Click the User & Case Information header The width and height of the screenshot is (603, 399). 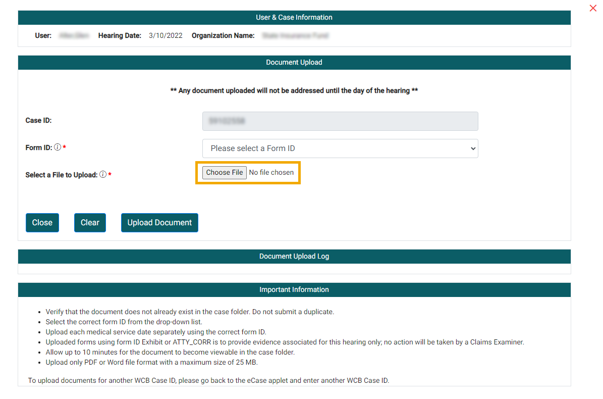pyautogui.click(x=294, y=18)
